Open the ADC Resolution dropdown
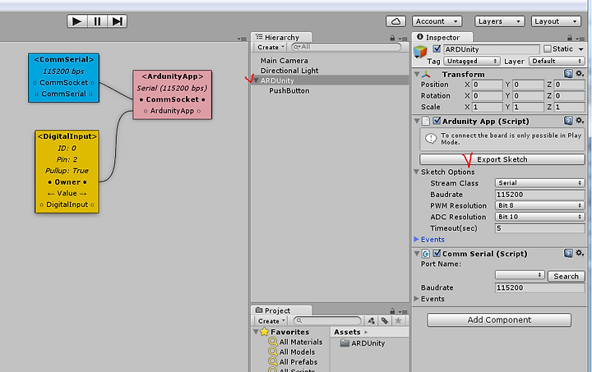 point(539,217)
